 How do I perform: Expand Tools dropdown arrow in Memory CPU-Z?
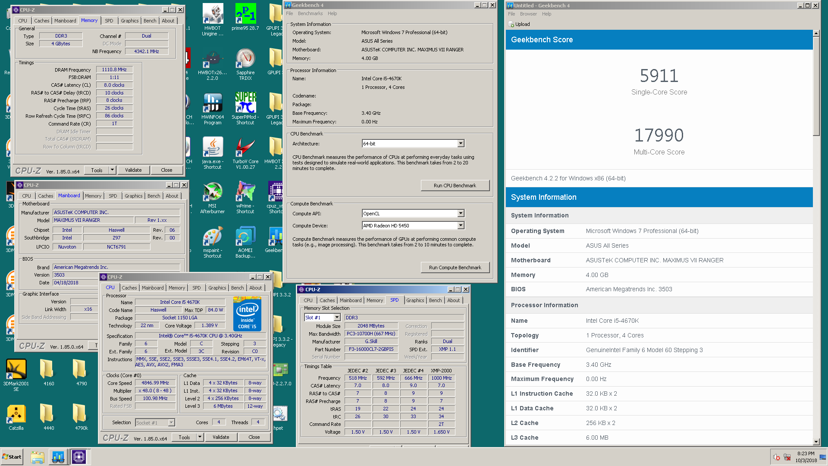[112, 170]
